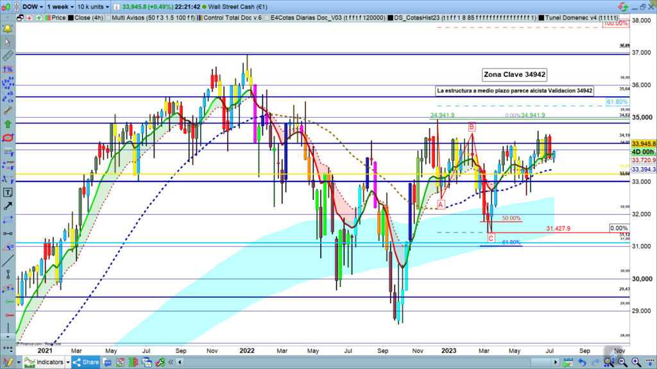Open the alerts bell tool
Viewport: 657px width, 369px height.
8,29
